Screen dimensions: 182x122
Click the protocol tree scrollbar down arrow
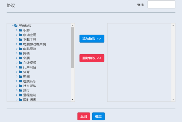point(73,99)
